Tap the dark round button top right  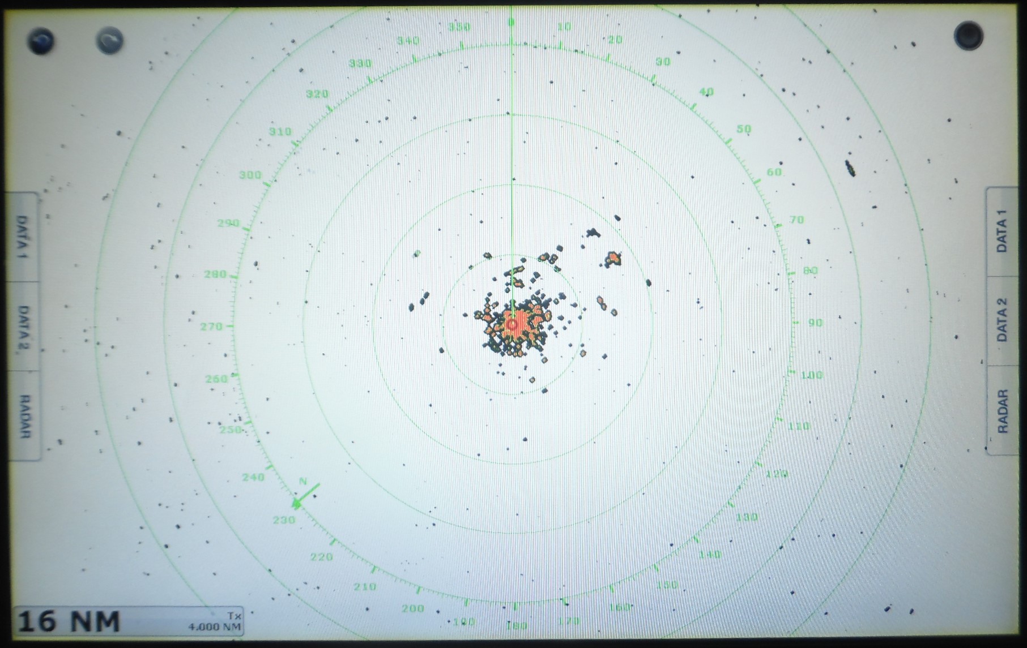click(968, 35)
